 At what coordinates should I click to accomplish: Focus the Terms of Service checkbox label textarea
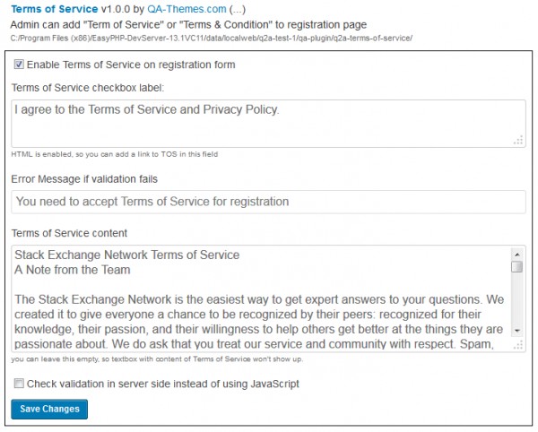(260, 123)
